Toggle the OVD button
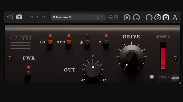 point(69,42)
